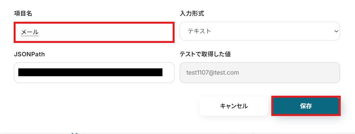The height and width of the screenshot is (134, 355).
Task: Click empty space right of メール text
Action: 106,32
